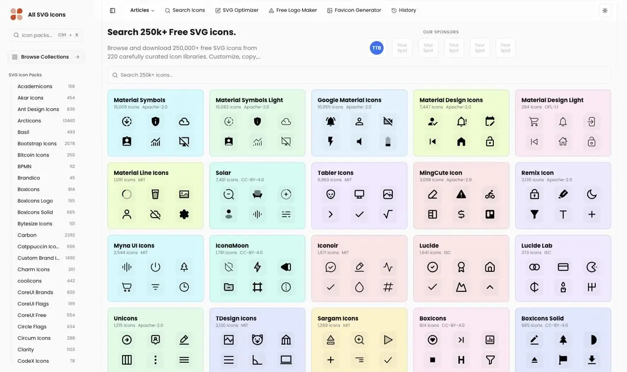The height and width of the screenshot is (372, 627).
Task: Switch the light/dark theme toggle
Action: tap(605, 10)
